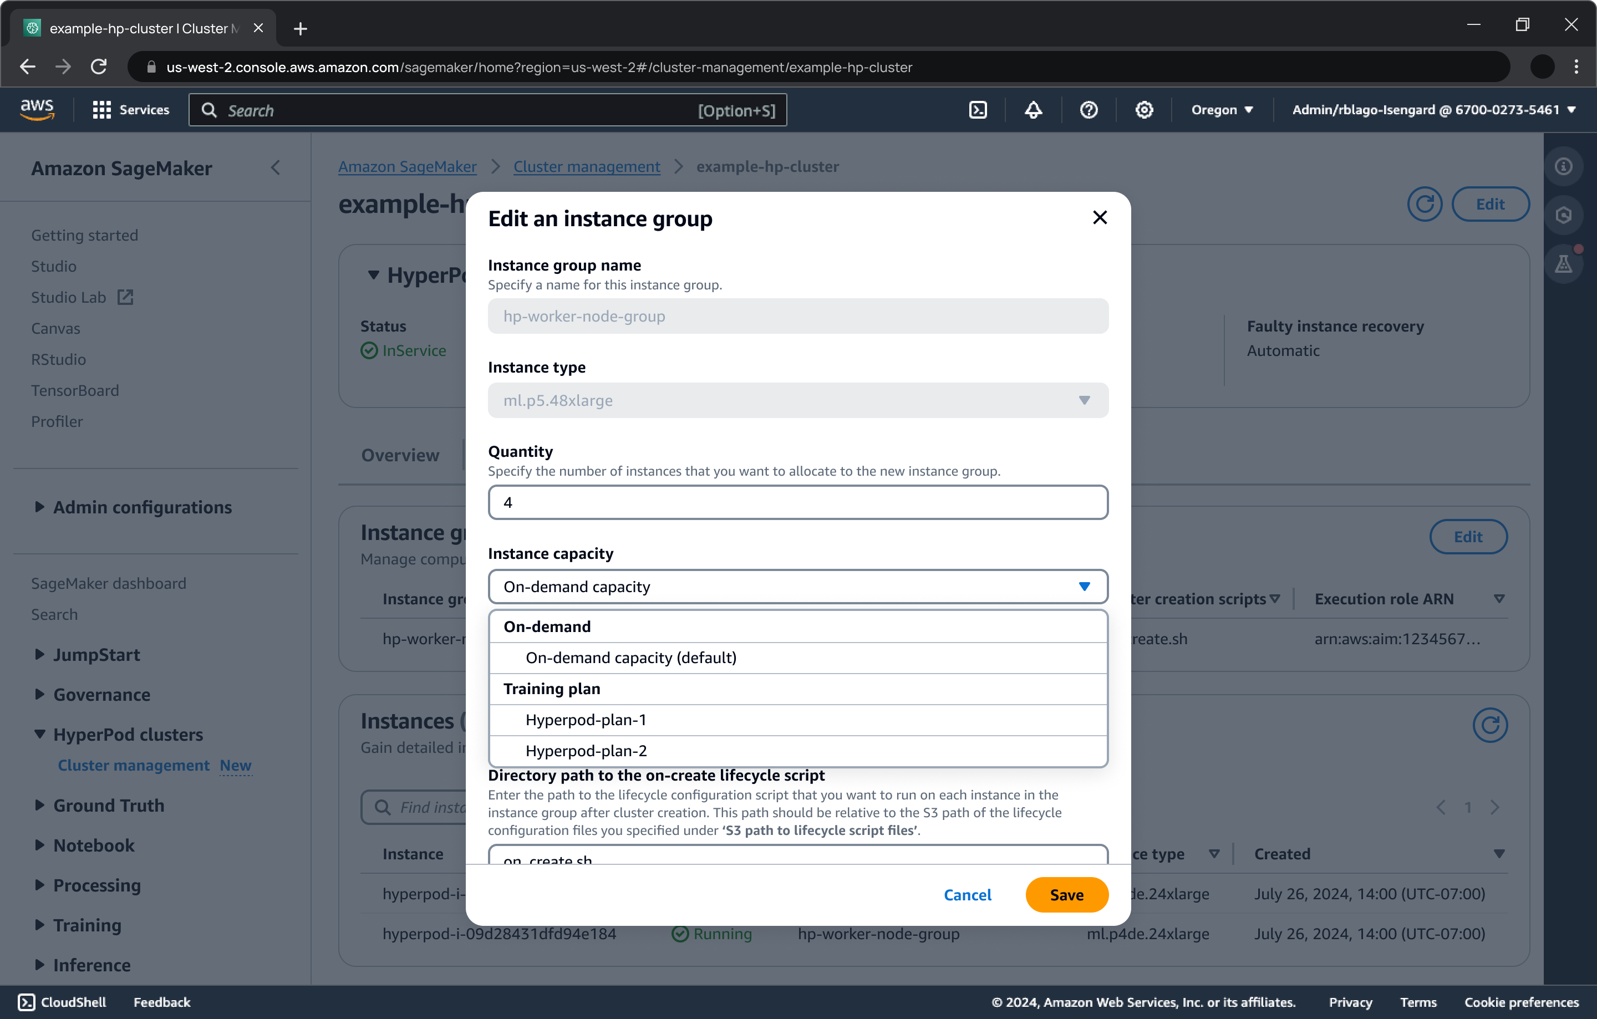The width and height of the screenshot is (1597, 1019).
Task: Select ml.p5.48xlarge instance type dropdown
Action: 797,400
